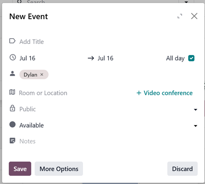Save the new event
The width and height of the screenshot is (205, 184).
(x=20, y=169)
